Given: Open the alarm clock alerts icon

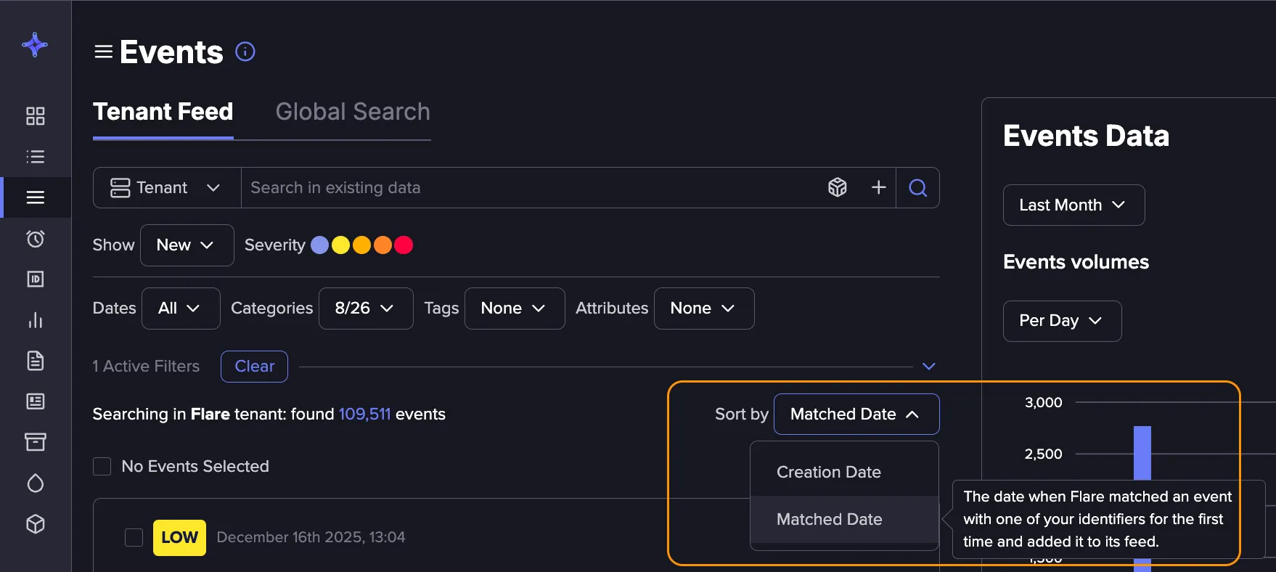Looking at the screenshot, I should click(x=35, y=238).
